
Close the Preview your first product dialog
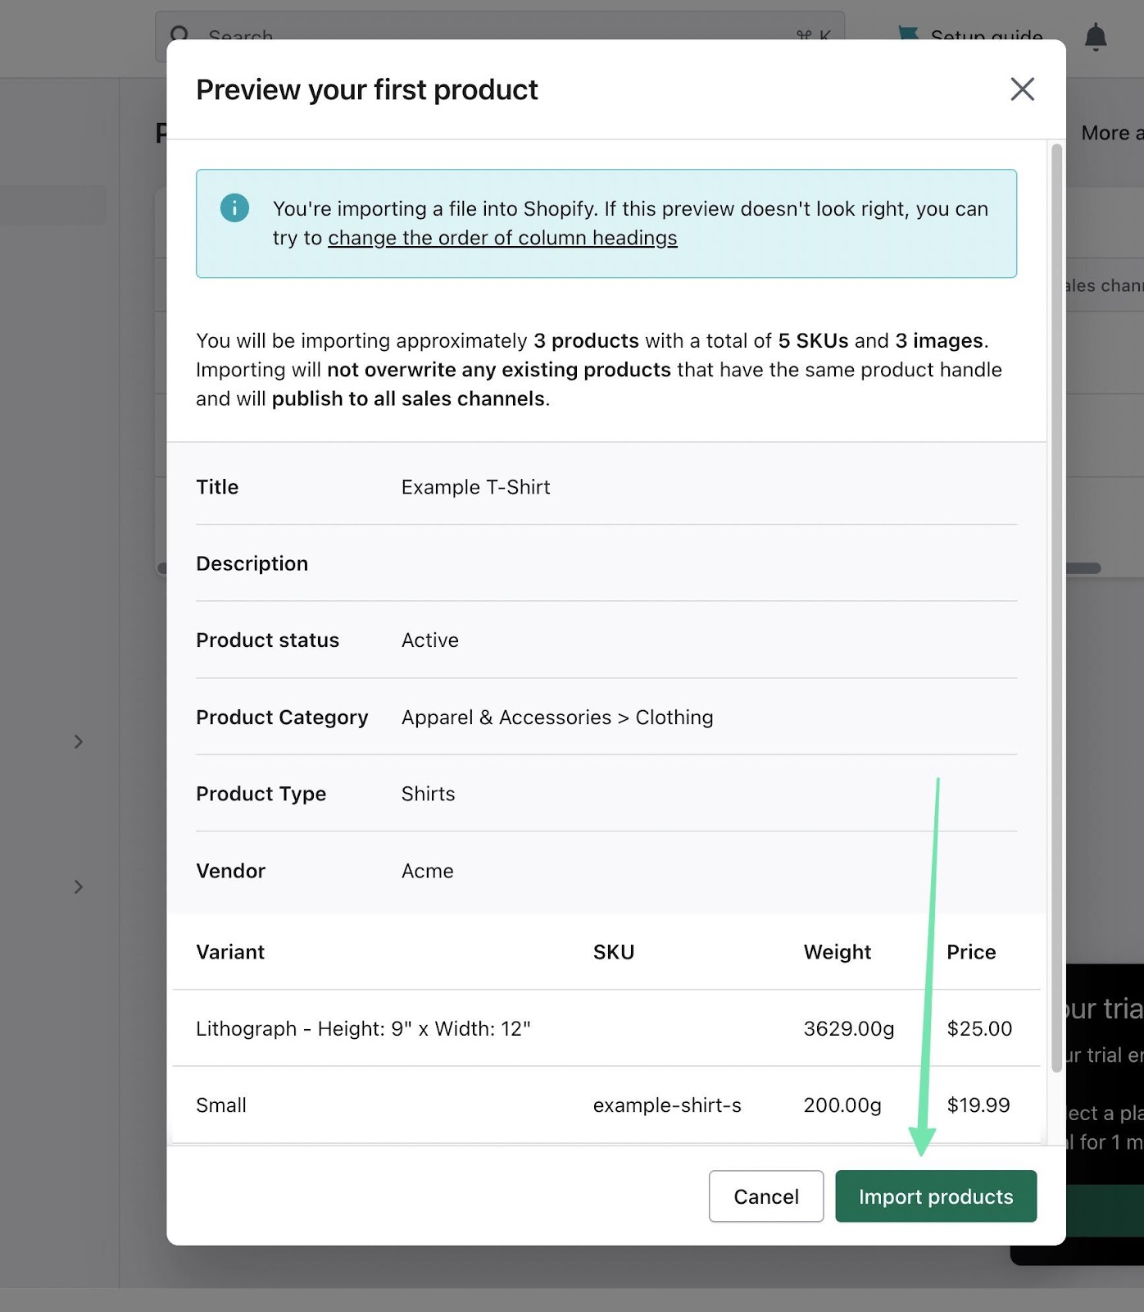[1022, 89]
